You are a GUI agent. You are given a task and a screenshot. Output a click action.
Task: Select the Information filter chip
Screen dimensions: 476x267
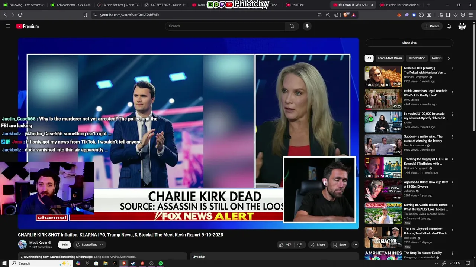point(417,58)
